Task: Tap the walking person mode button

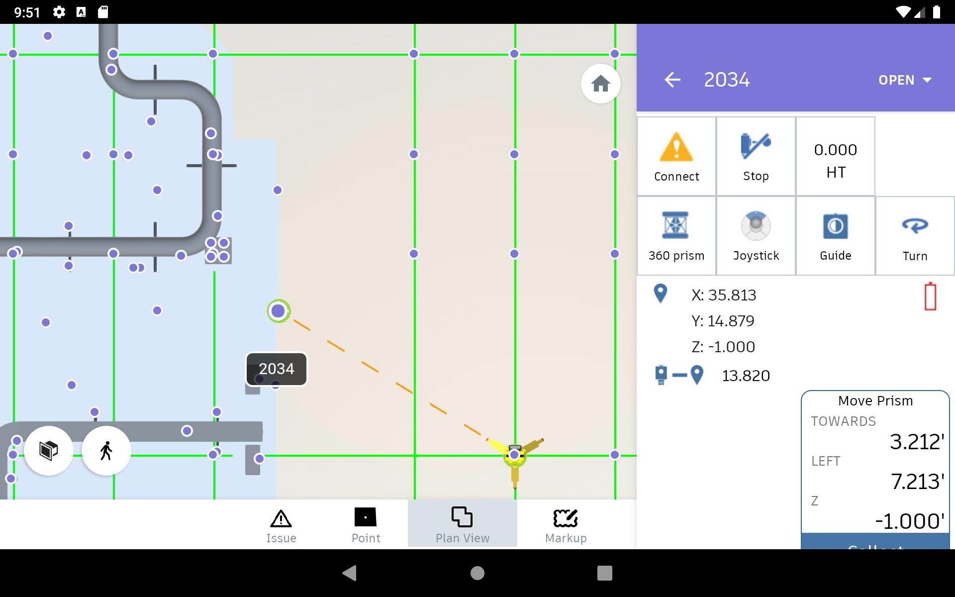Action: pos(106,451)
